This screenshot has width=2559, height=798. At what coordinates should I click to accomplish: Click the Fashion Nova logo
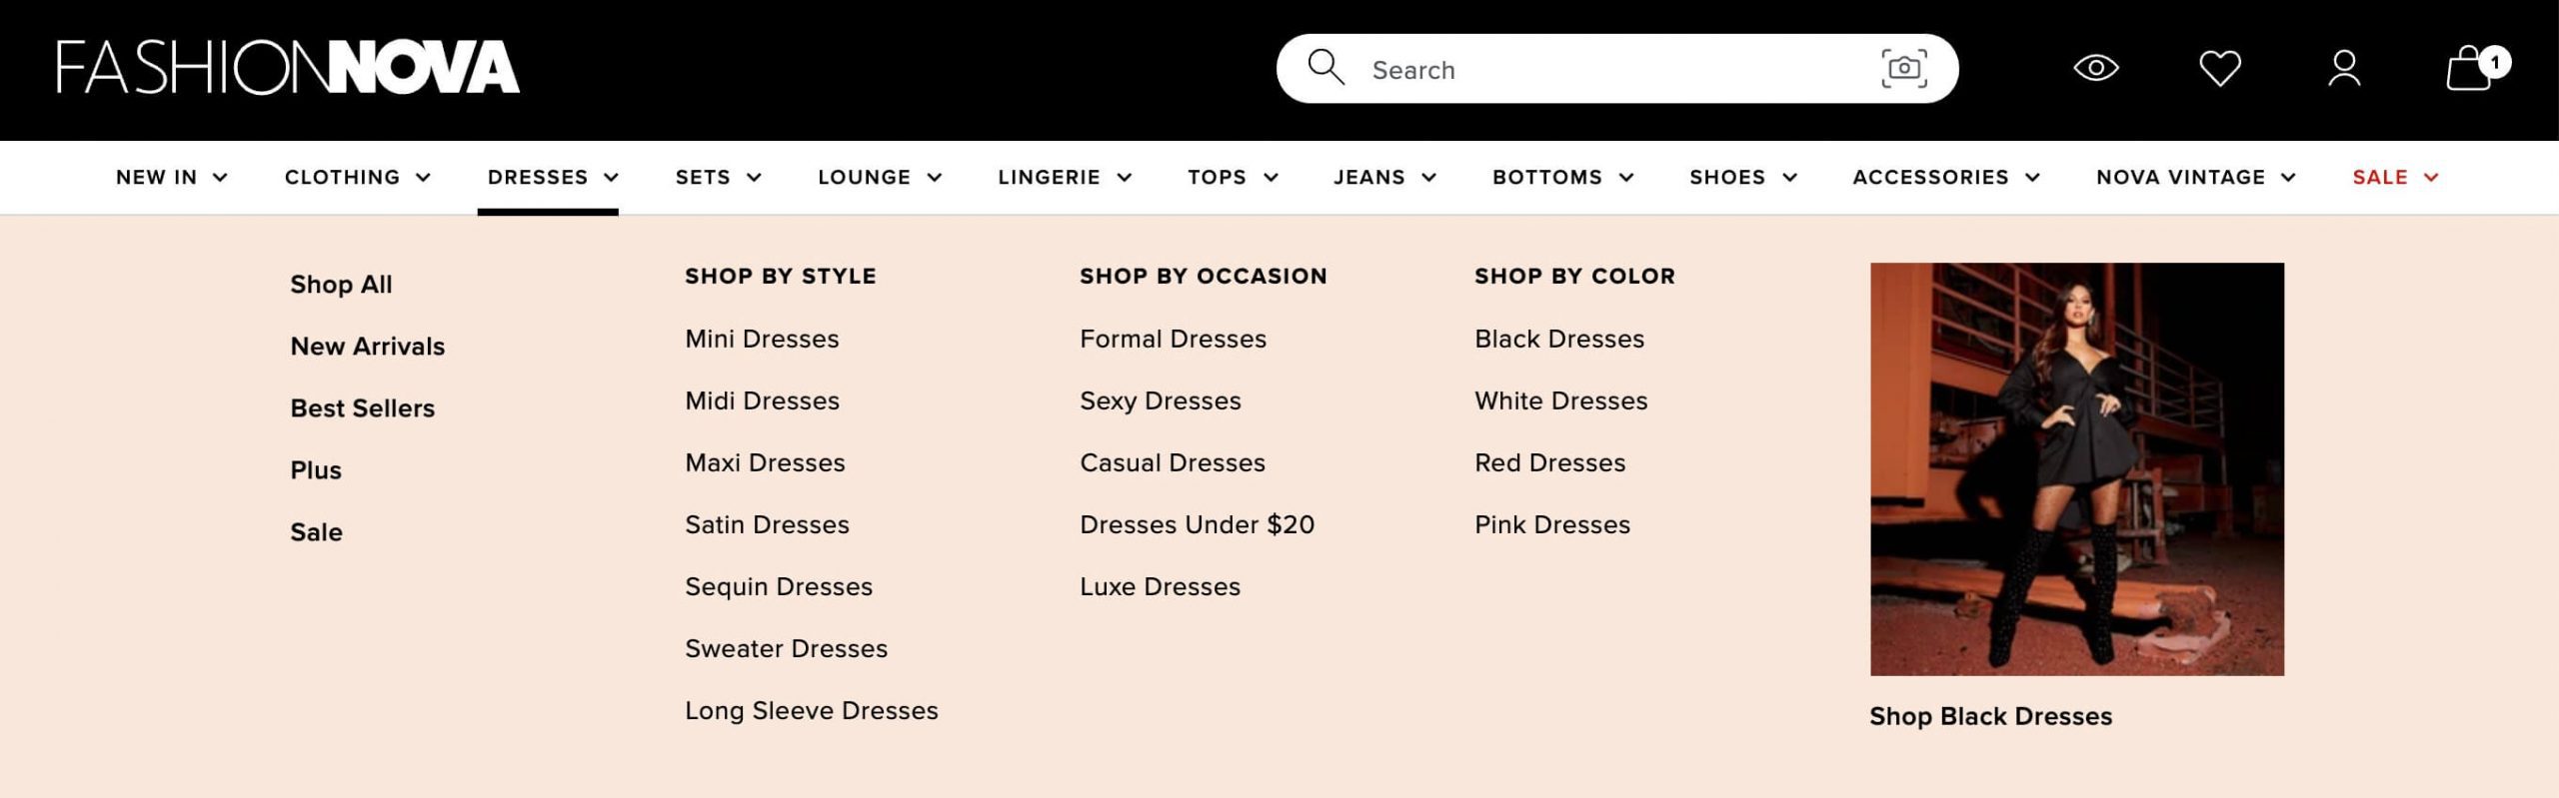click(x=288, y=68)
